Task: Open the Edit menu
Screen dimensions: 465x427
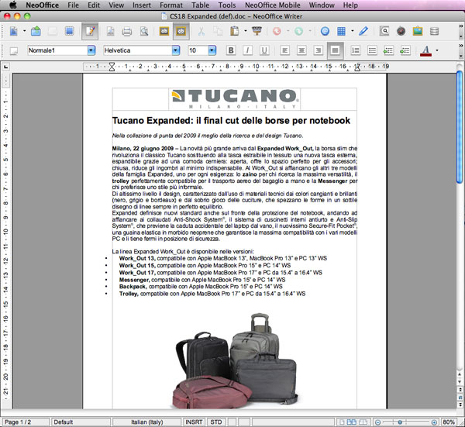Action: (x=94, y=5)
